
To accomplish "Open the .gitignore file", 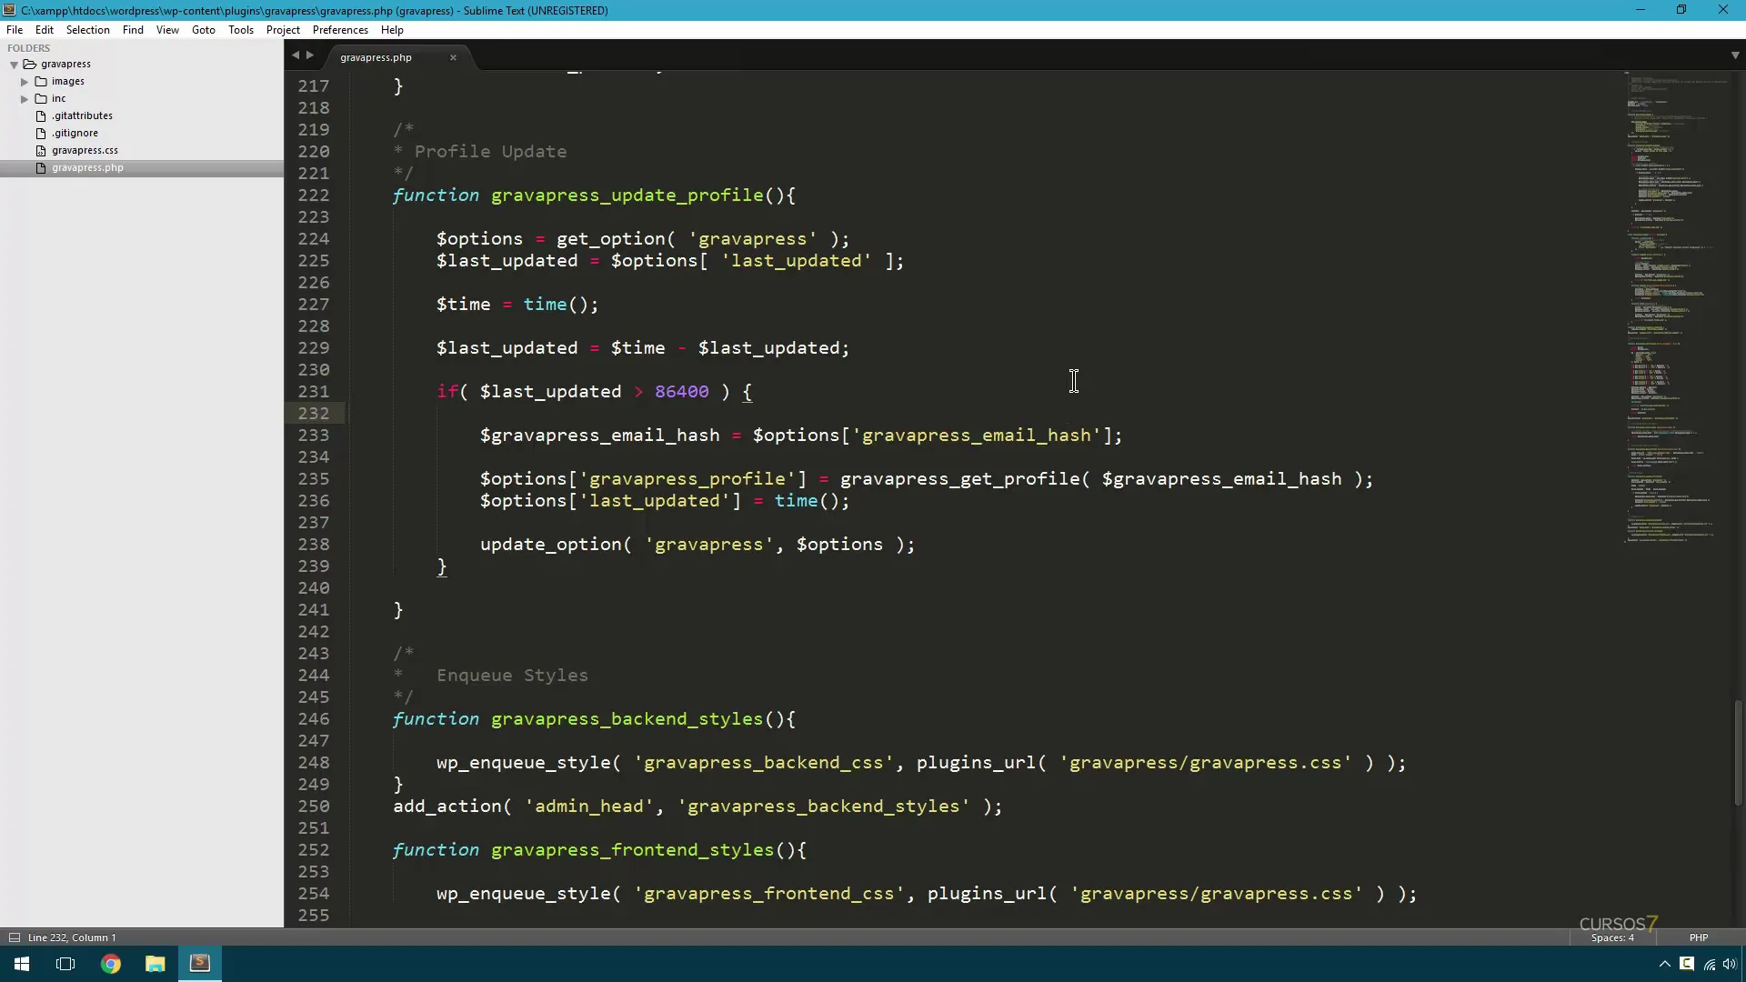I will pos(75,133).
